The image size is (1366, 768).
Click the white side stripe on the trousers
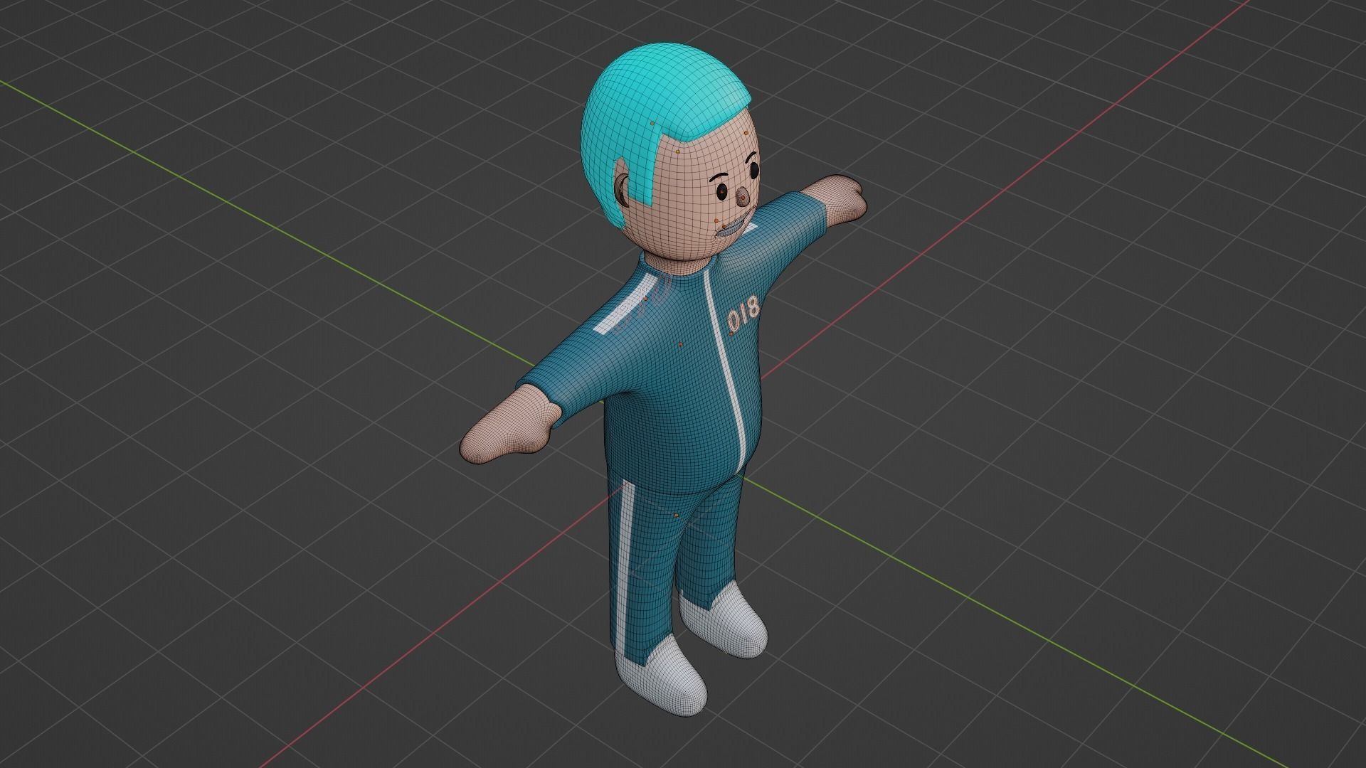tap(624, 567)
